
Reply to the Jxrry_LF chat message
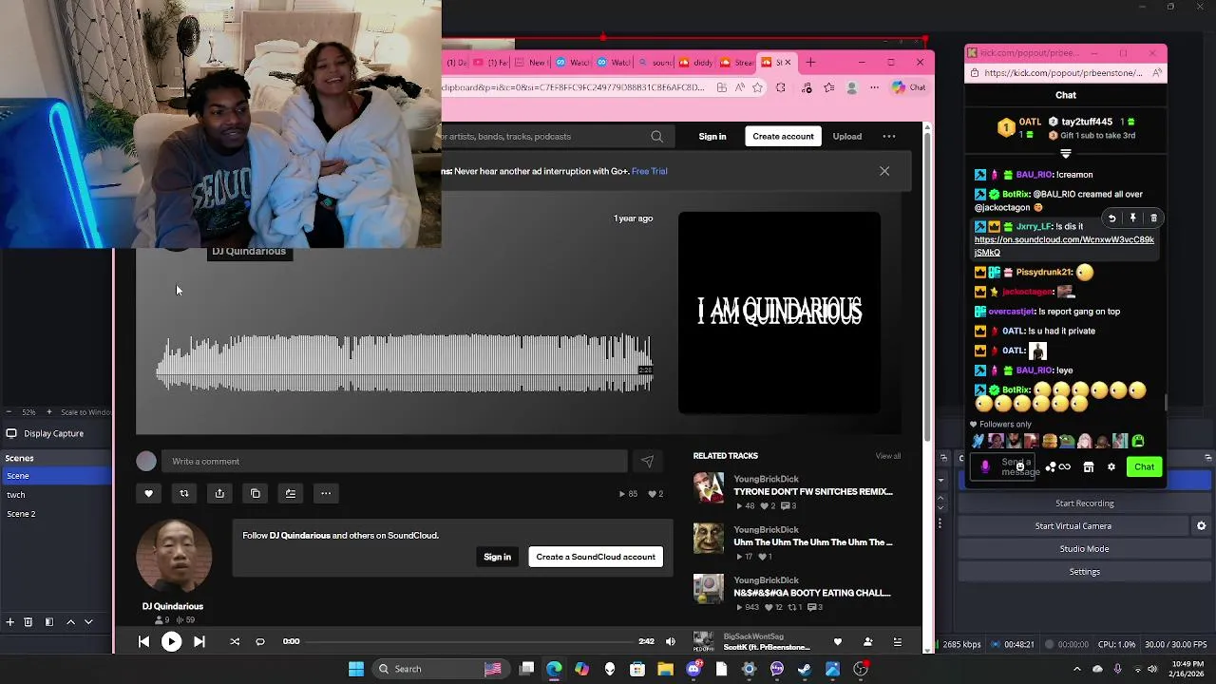tap(1111, 218)
